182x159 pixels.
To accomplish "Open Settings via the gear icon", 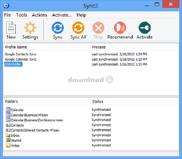I will click(30, 28).
